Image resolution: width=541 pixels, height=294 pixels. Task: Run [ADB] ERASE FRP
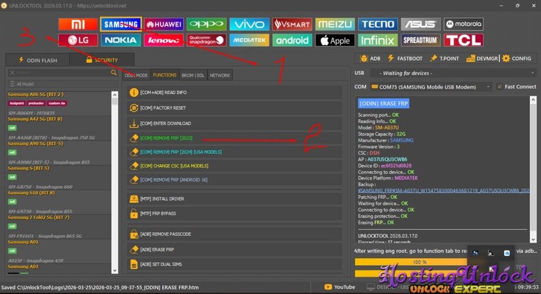[235, 249]
